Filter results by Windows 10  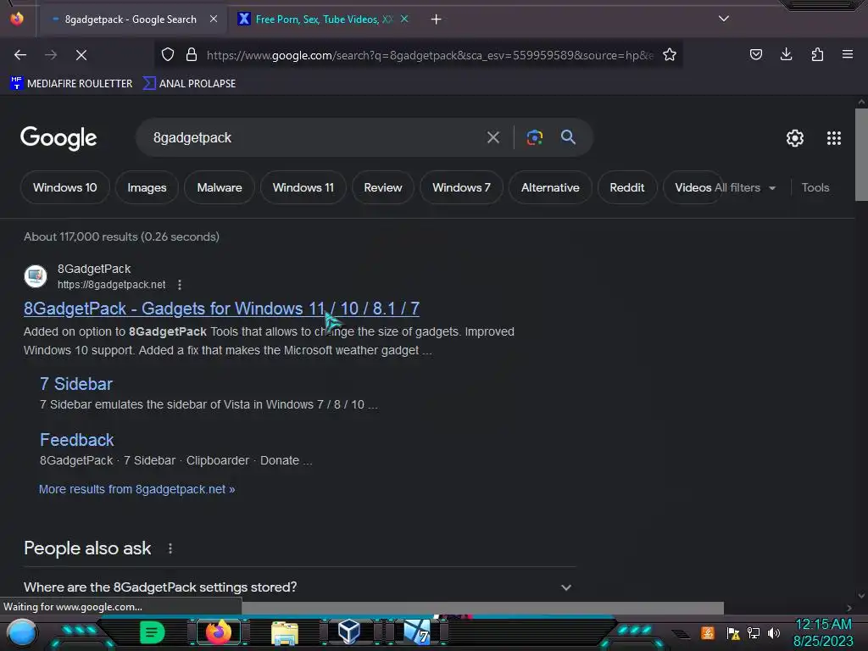[x=64, y=187]
